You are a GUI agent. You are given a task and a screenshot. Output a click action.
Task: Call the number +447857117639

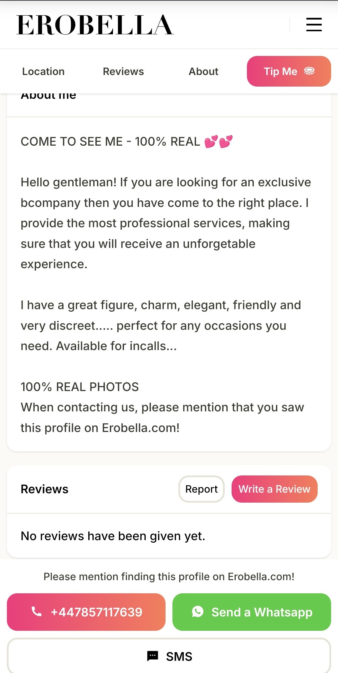tap(96, 612)
